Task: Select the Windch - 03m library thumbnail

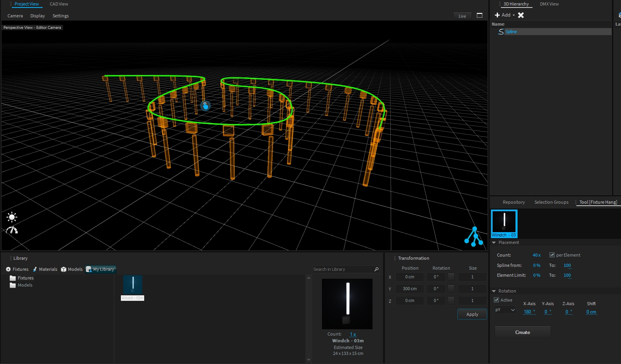Action: click(133, 288)
